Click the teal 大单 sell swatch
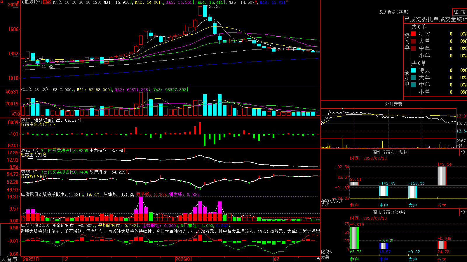467x262 pixels. (x=413, y=77)
